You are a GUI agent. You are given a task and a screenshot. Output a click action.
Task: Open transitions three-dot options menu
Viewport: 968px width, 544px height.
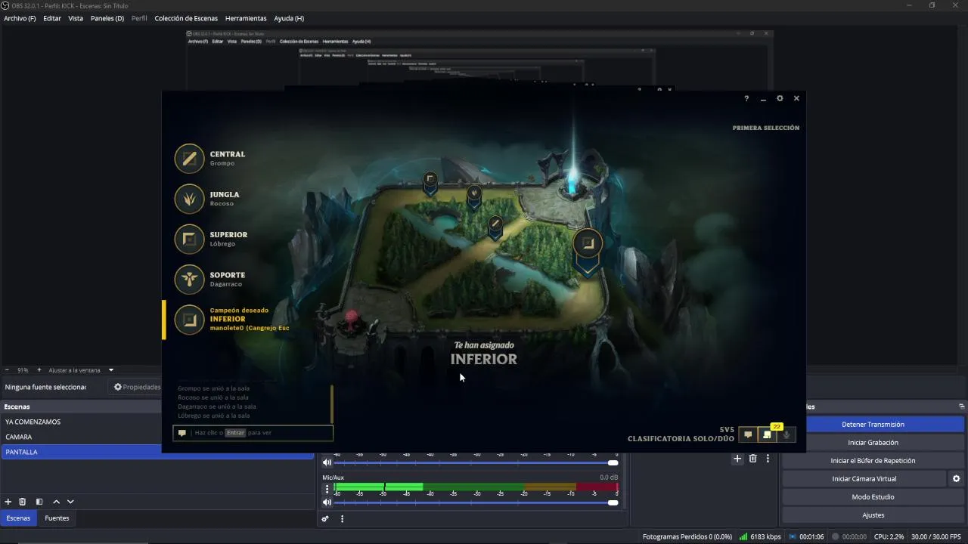pos(768,459)
